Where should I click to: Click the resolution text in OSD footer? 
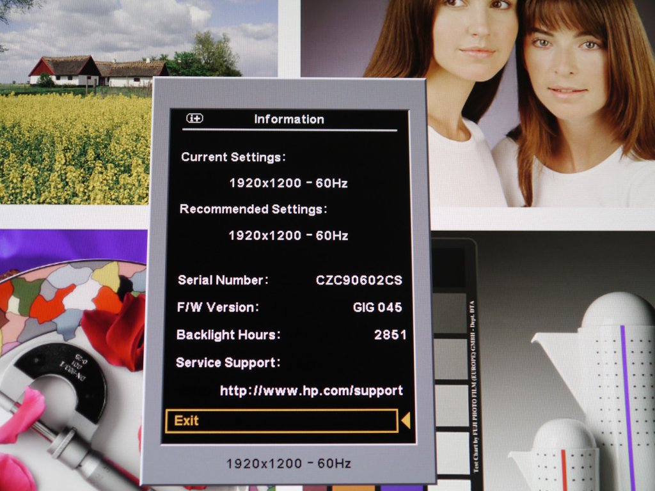point(288,464)
